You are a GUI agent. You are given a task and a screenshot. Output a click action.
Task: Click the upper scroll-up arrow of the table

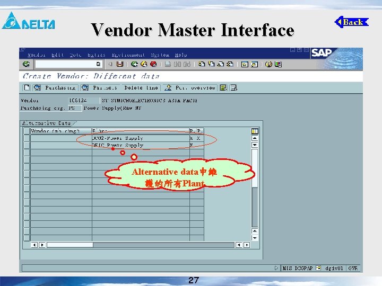[255, 138]
